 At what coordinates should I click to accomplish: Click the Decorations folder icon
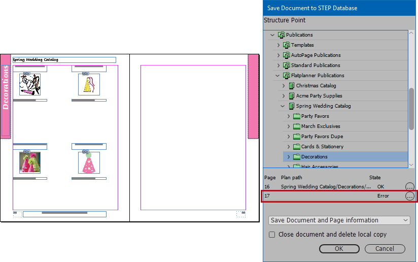pyautogui.click(x=297, y=157)
